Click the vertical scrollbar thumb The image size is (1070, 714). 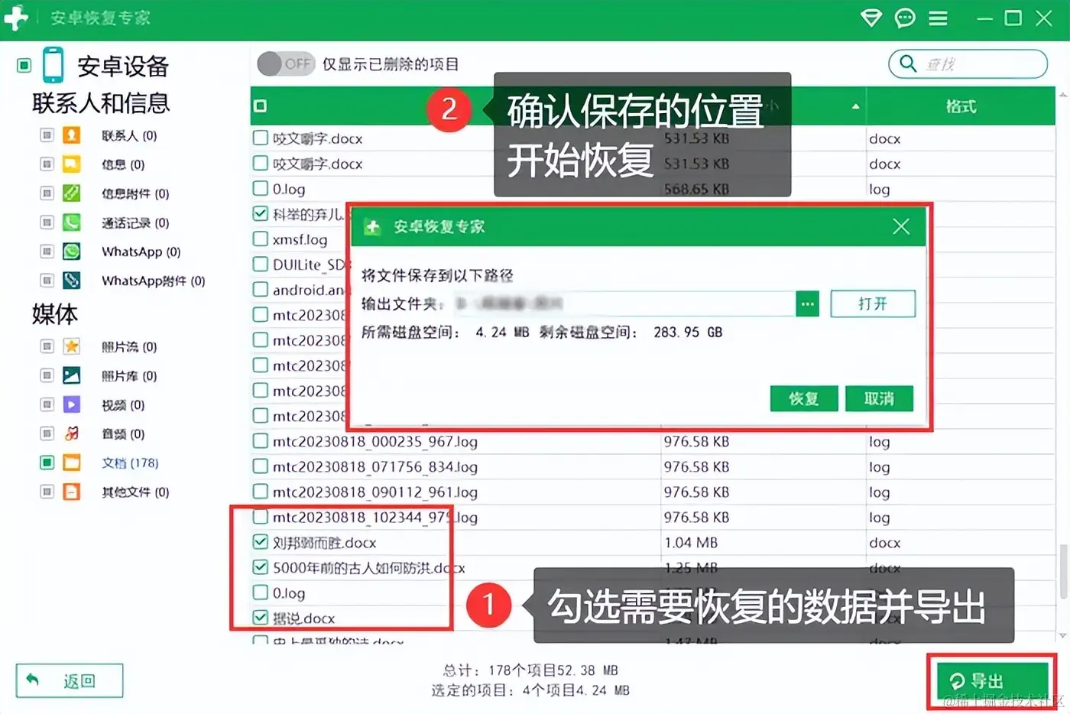pyautogui.click(x=1063, y=570)
